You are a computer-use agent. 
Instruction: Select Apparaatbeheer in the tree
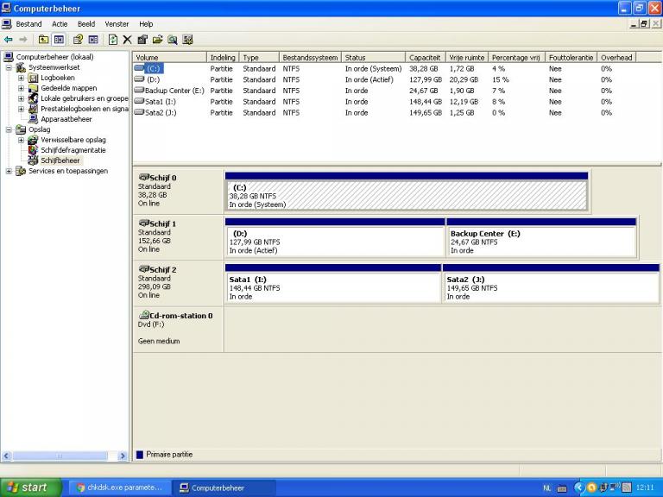pyautogui.click(x=66, y=119)
